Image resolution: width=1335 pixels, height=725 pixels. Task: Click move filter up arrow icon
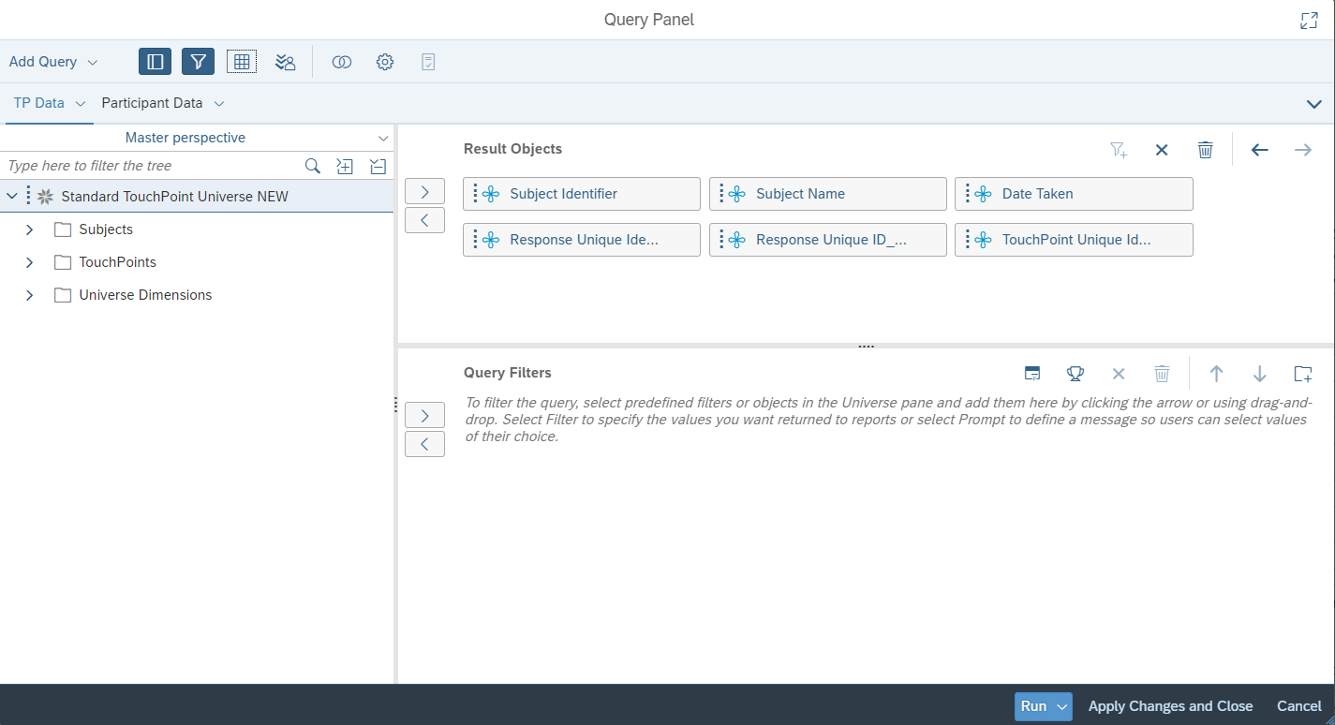(1216, 374)
